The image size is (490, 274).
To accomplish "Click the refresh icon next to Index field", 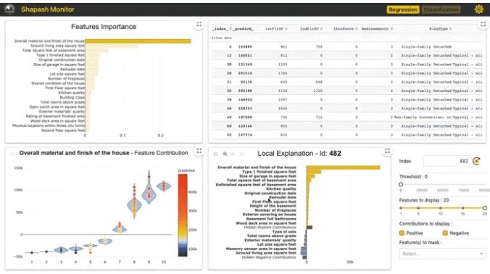I will 477,161.
